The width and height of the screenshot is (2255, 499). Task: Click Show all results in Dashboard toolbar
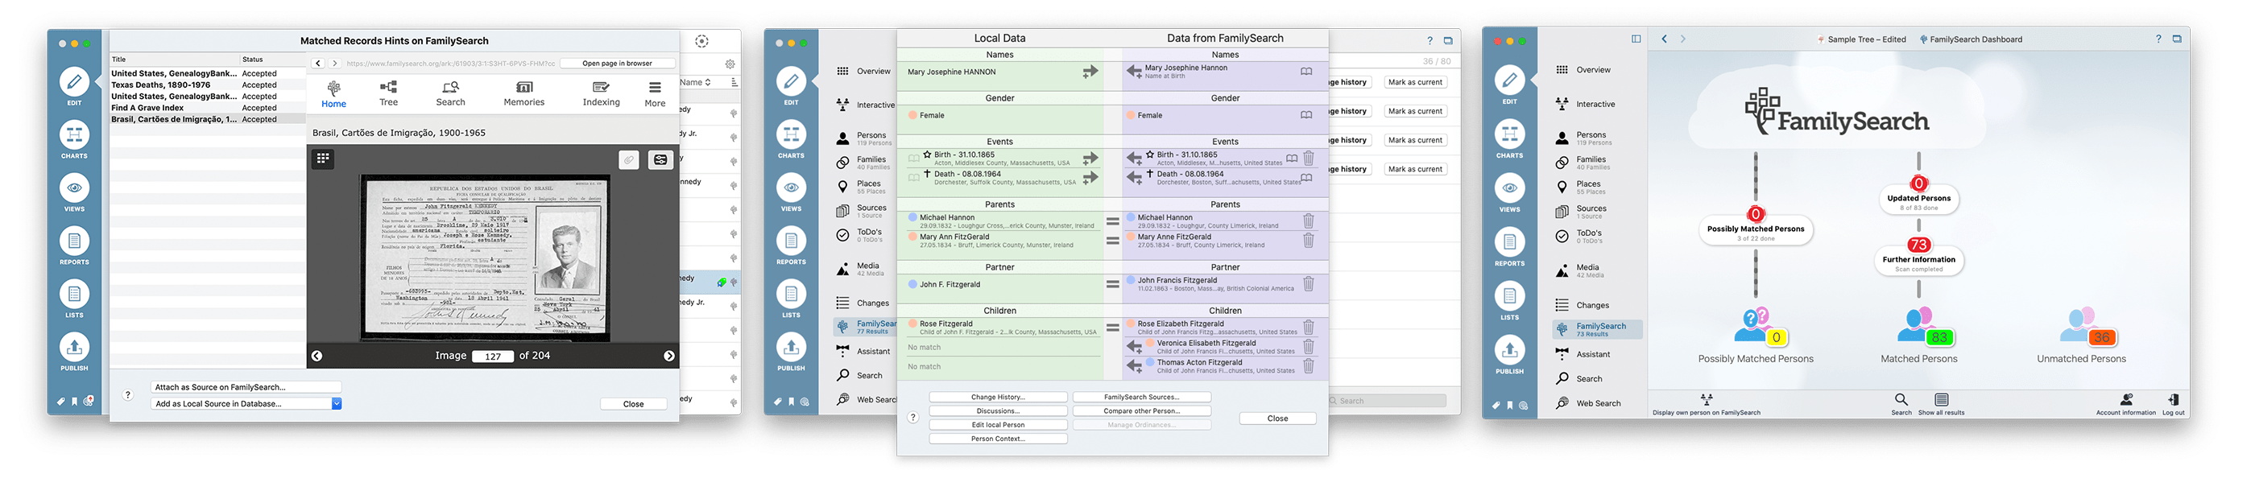pyautogui.click(x=1942, y=405)
